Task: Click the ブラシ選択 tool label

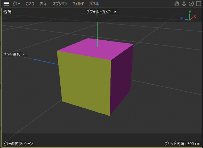Action: (x=12, y=55)
